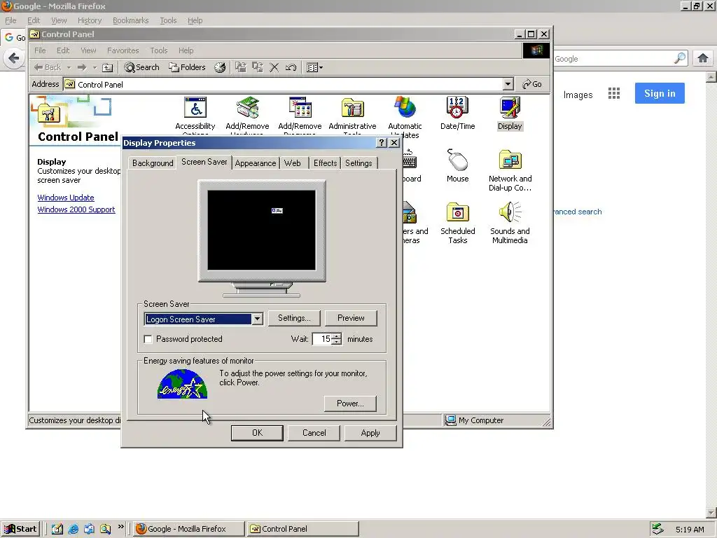Switch to the Effects tab
This screenshot has height=538, width=717.
(x=325, y=163)
